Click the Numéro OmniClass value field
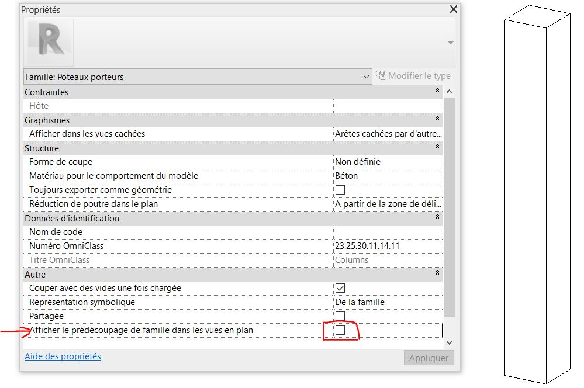The image size is (584, 388). [388, 246]
